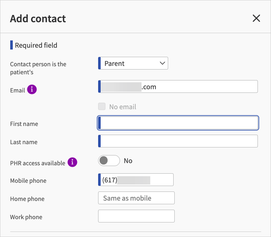This screenshot has width=271, height=237.
Task: Toggle the PHR access available switch
Action: point(109,161)
